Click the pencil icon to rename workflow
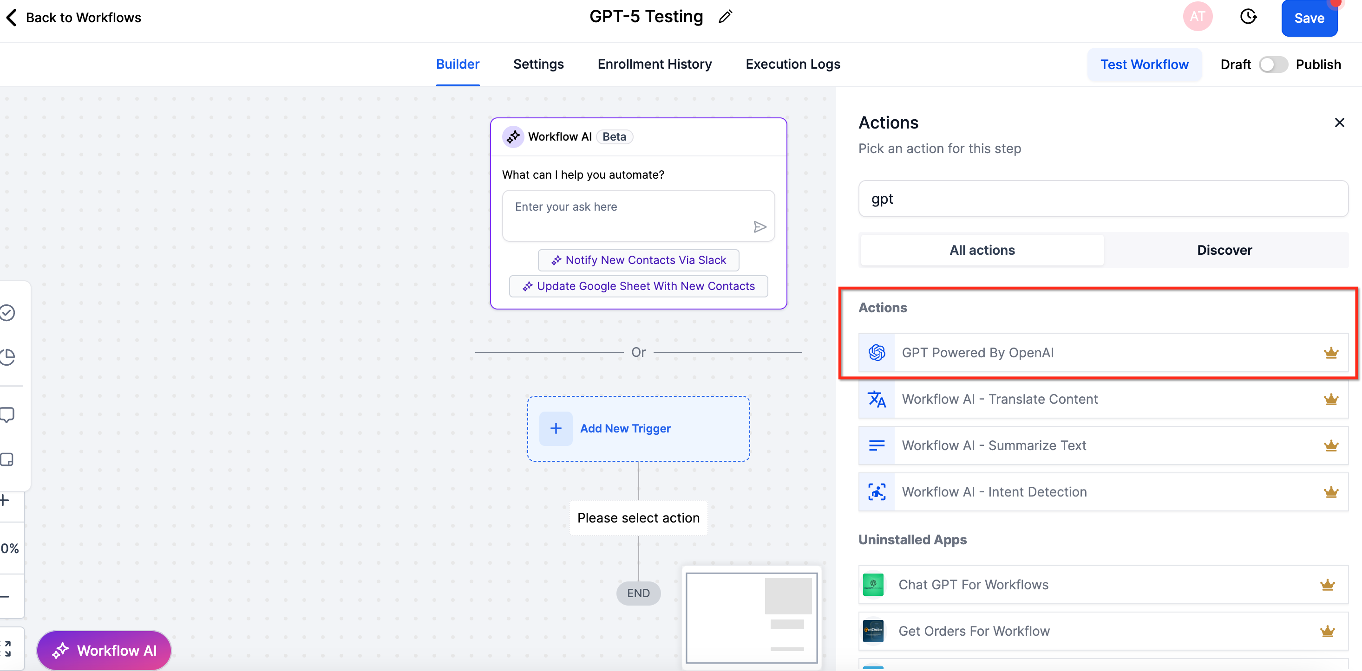 point(726,17)
